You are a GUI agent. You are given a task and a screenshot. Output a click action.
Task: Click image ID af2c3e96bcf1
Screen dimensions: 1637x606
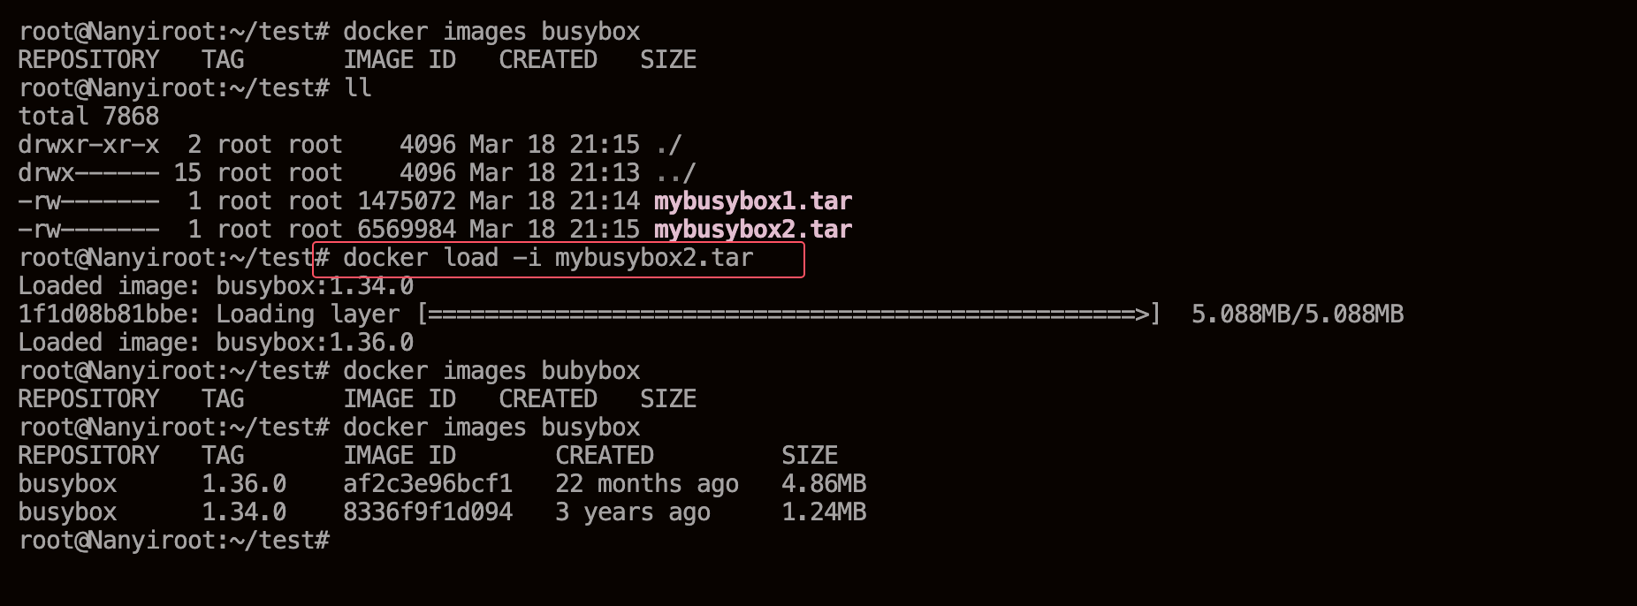coord(428,484)
